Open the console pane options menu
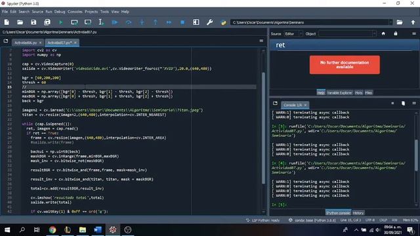Image resolution: width=420 pixels, height=236 pixels. [x=414, y=104]
